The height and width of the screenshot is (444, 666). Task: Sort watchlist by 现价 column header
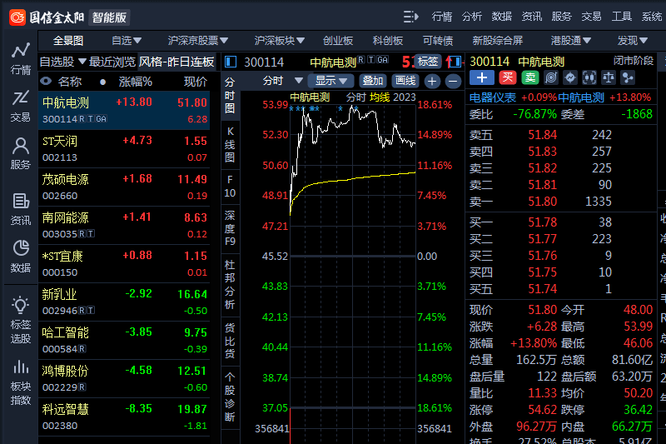click(x=196, y=82)
